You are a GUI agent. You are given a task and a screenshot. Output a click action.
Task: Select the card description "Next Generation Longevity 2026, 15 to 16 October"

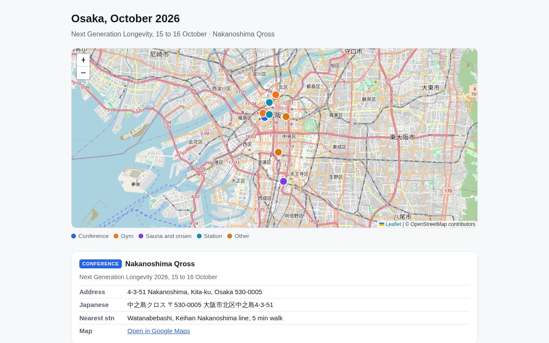point(148,277)
